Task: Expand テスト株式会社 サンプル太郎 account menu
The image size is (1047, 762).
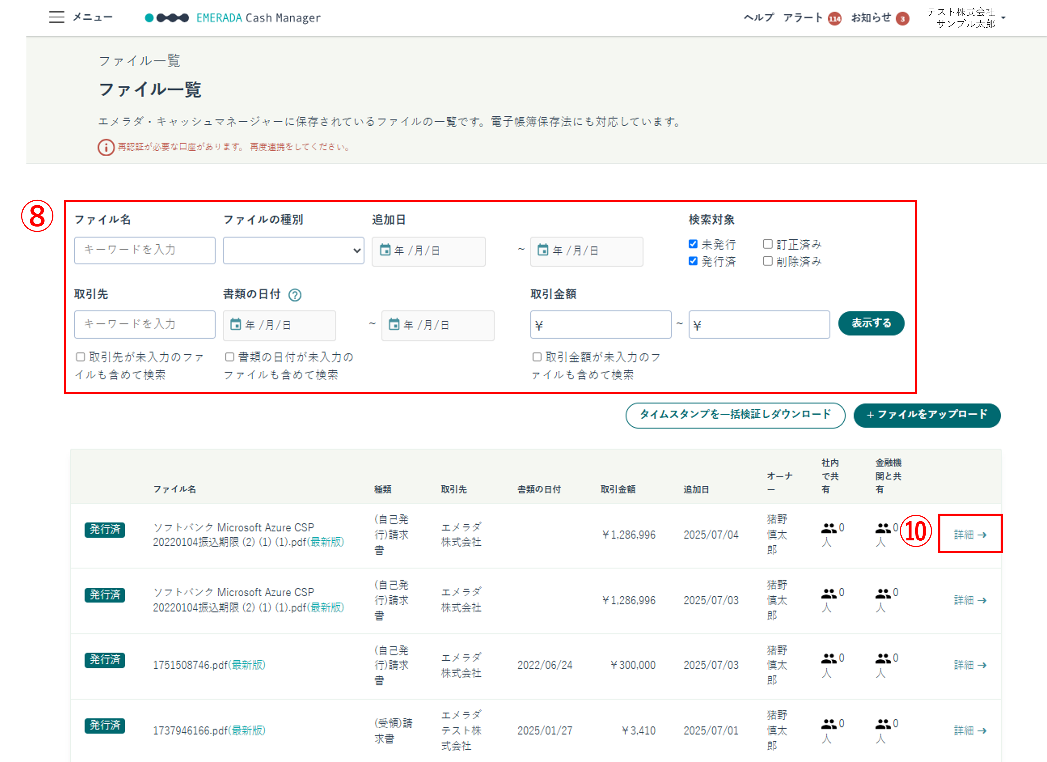Action: 966,18
